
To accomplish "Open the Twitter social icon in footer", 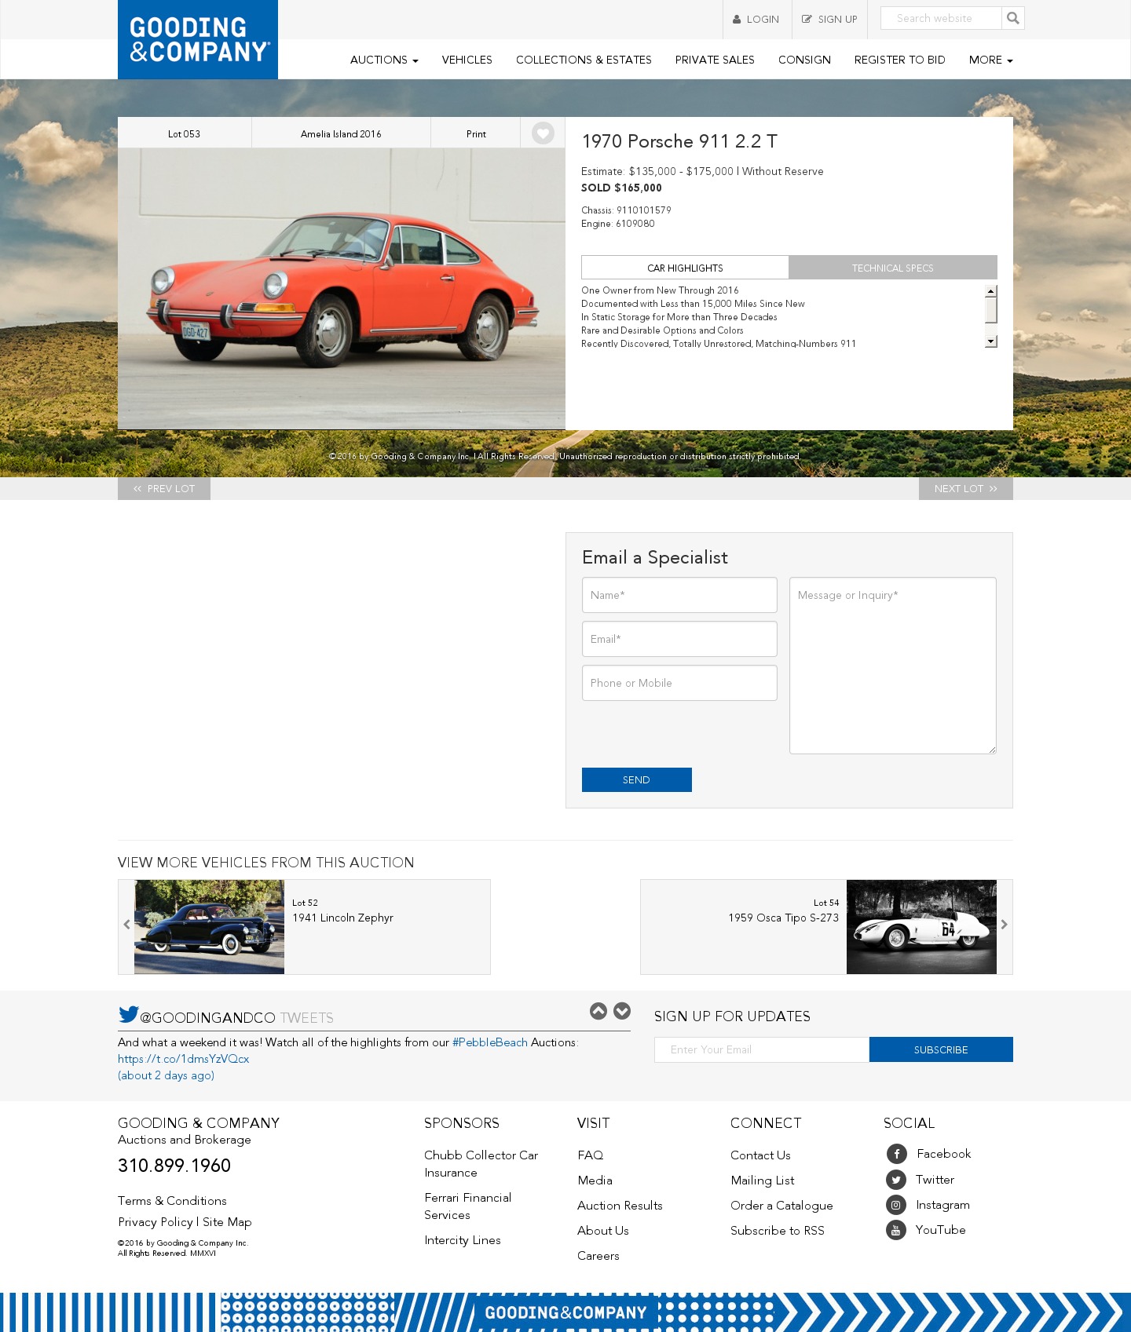I will click(x=896, y=1180).
